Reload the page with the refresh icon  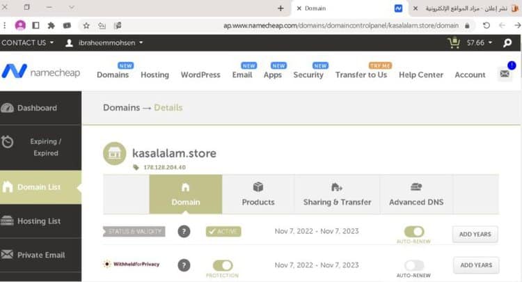click(x=487, y=25)
